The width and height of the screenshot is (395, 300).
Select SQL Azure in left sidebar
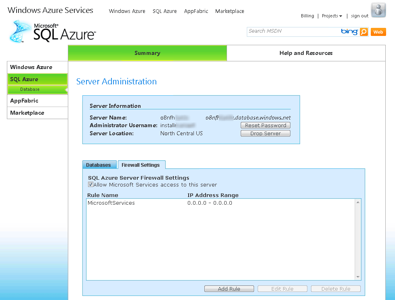(38, 80)
